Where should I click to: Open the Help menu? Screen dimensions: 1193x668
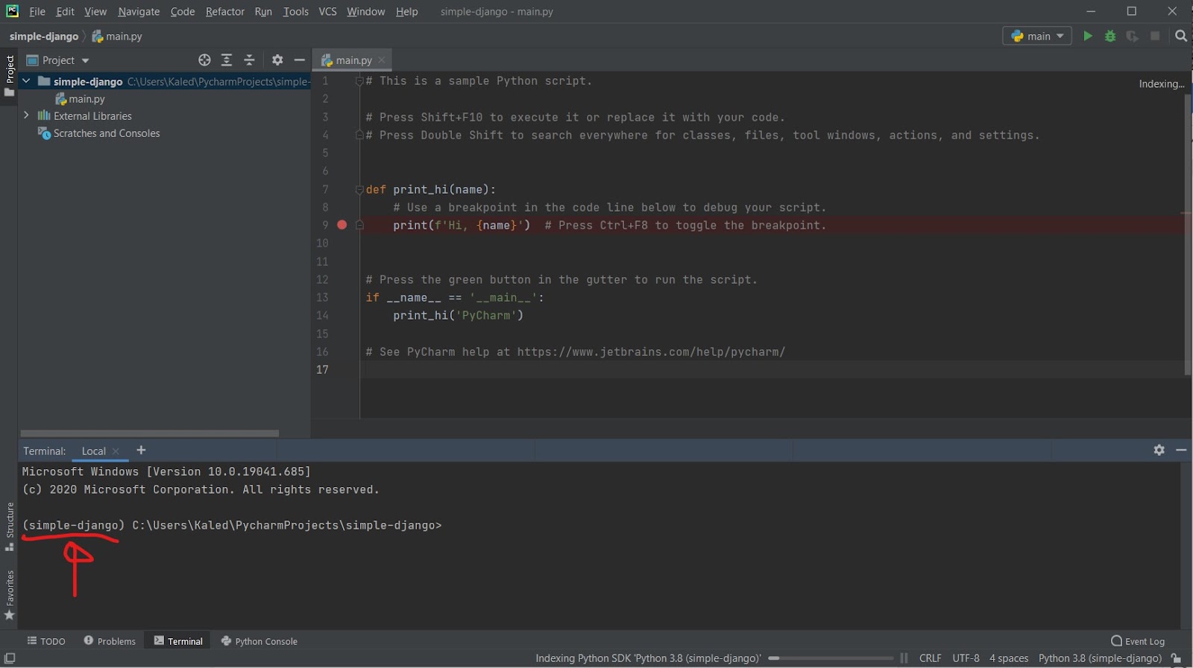click(407, 12)
